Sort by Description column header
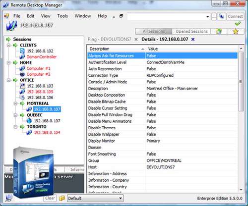The image size is (248, 206). (117, 49)
